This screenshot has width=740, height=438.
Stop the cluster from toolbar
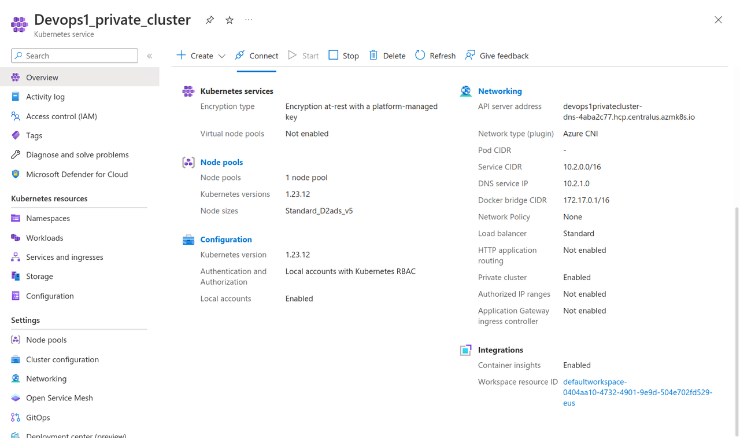(x=344, y=56)
